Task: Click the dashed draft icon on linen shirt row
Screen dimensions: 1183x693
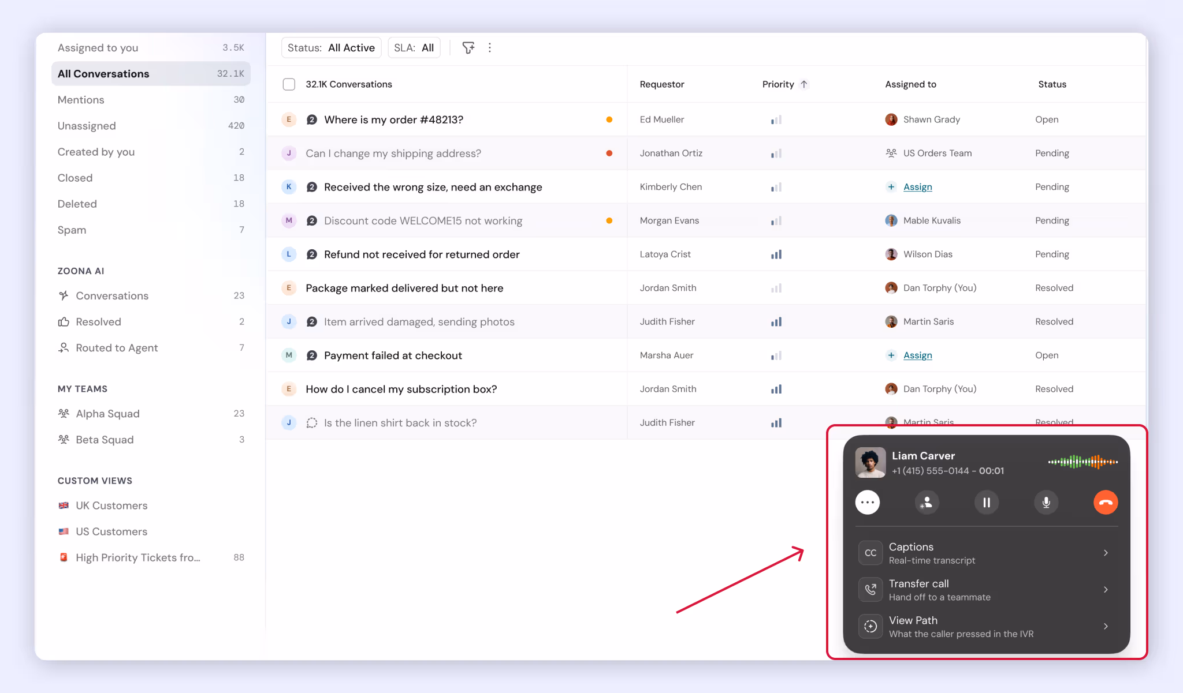Action: [x=312, y=423]
